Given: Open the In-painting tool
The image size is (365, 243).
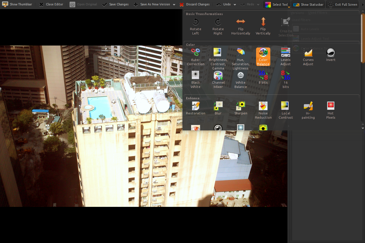Looking at the screenshot, I should pyautogui.click(x=308, y=110).
